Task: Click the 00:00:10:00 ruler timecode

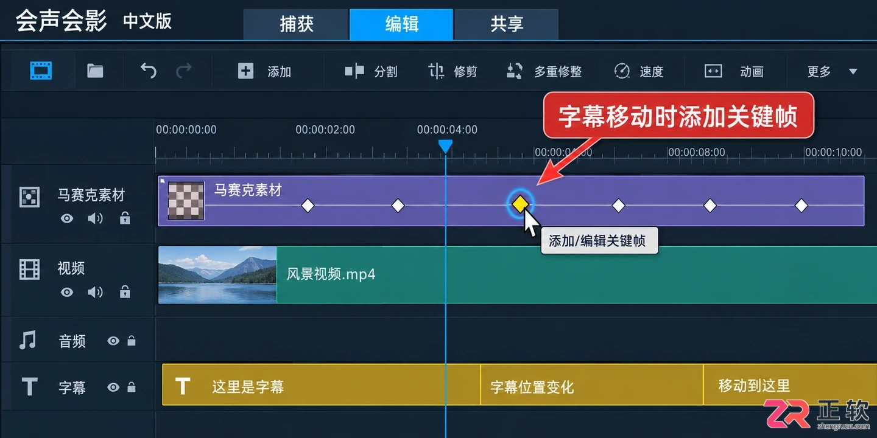Action: (x=833, y=152)
